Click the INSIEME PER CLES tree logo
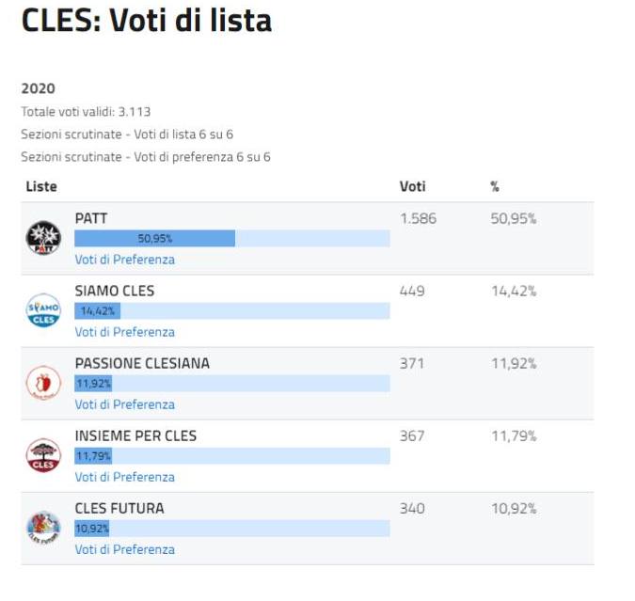 (43, 455)
